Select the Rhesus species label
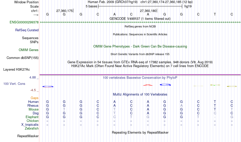Image resolution: width=241 pixels, height=142 pixels. [33, 105]
